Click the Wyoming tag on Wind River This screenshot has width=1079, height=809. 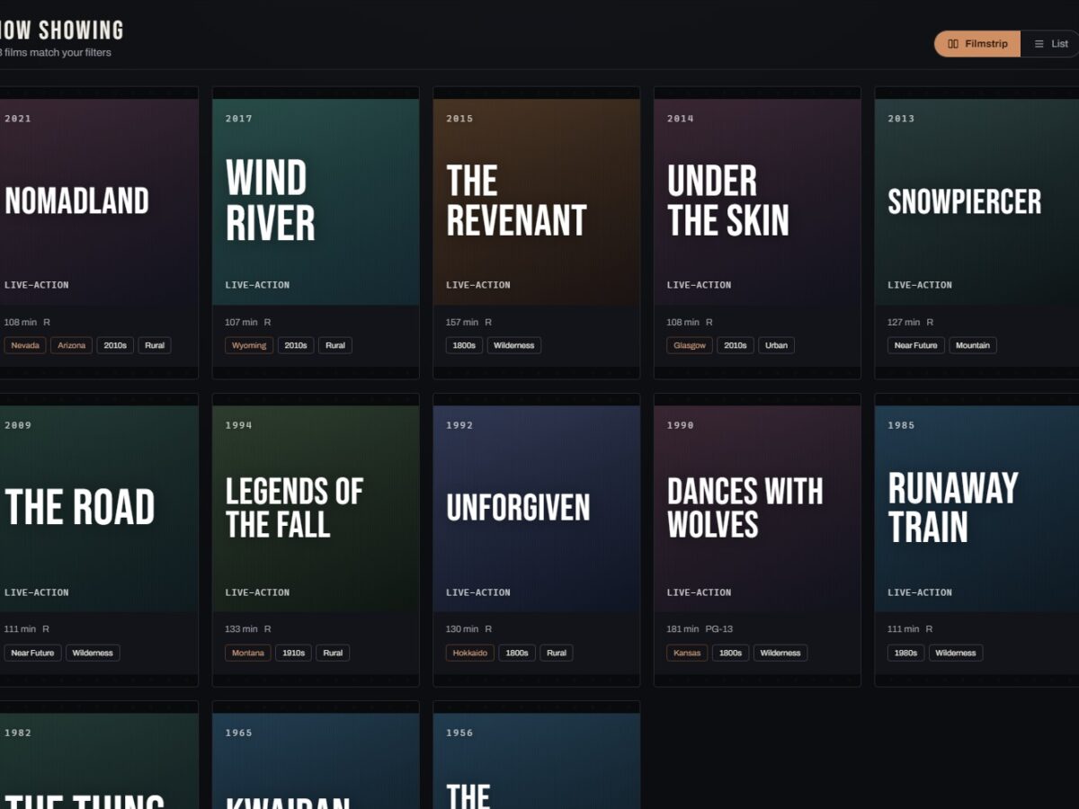[x=249, y=345]
